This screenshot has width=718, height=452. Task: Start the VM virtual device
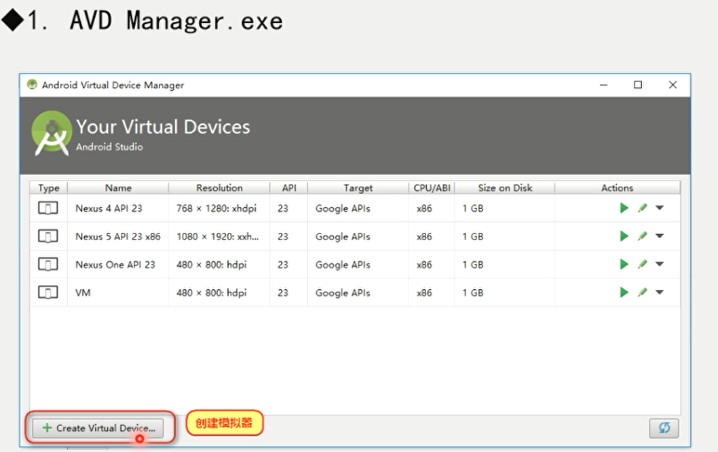[624, 293]
